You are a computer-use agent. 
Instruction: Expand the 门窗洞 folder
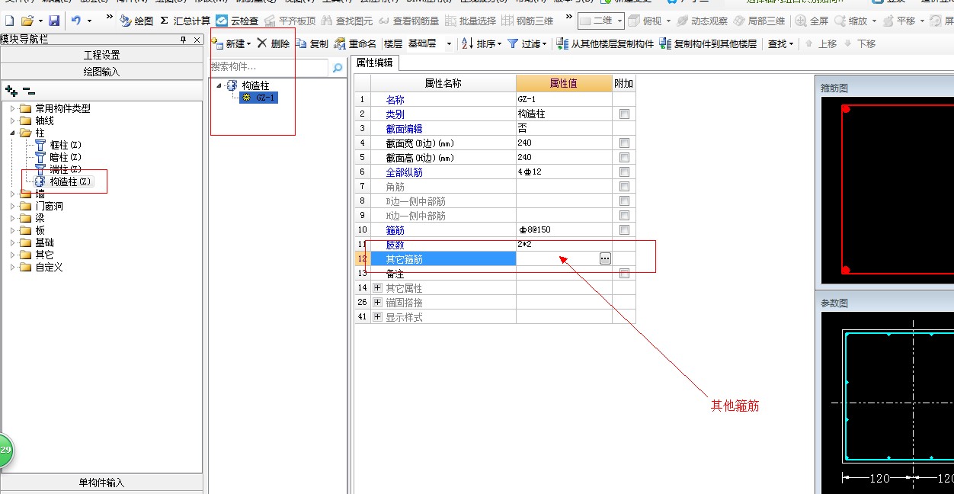[x=12, y=206]
